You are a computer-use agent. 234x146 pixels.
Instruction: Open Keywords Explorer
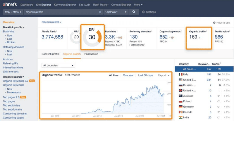(x=65, y=5)
